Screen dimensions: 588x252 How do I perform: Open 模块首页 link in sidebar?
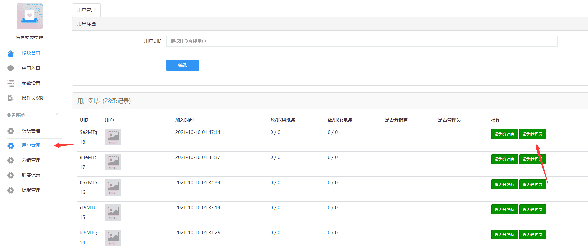coord(31,53)
